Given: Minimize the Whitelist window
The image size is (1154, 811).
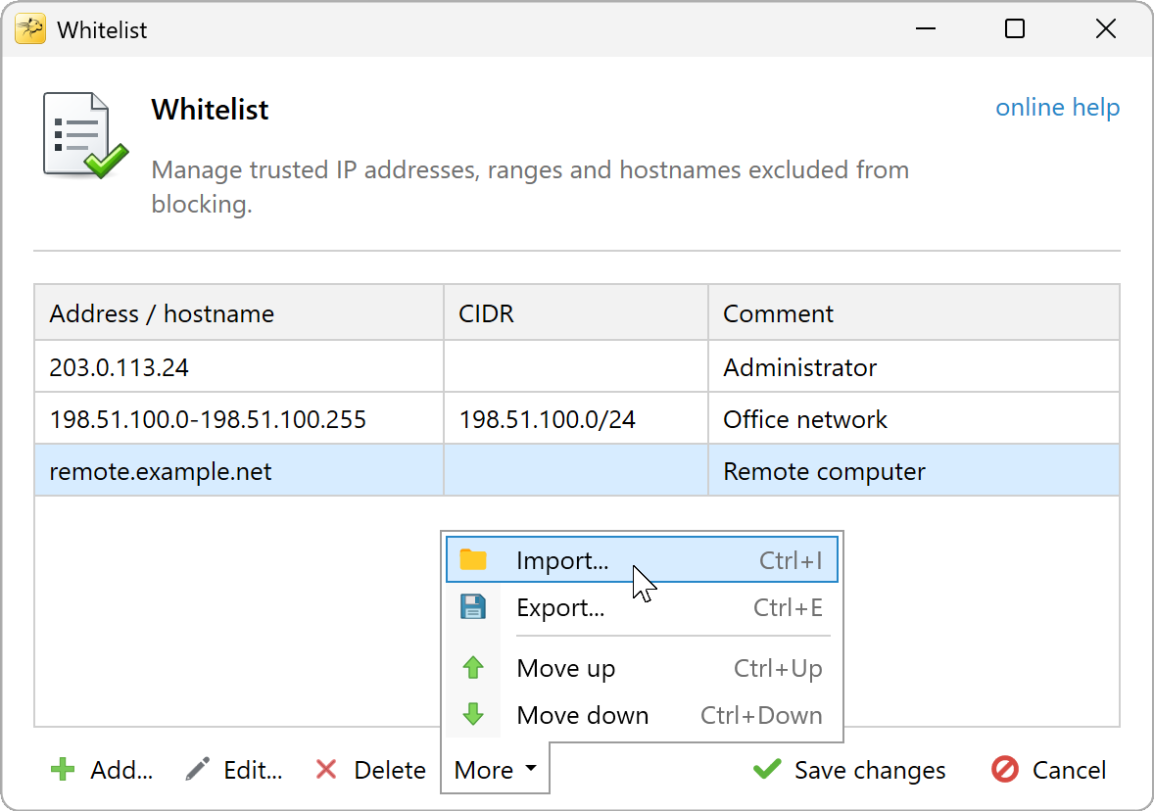Looking at the screenshot, I should pyautogui.click(x=925, y=28).
